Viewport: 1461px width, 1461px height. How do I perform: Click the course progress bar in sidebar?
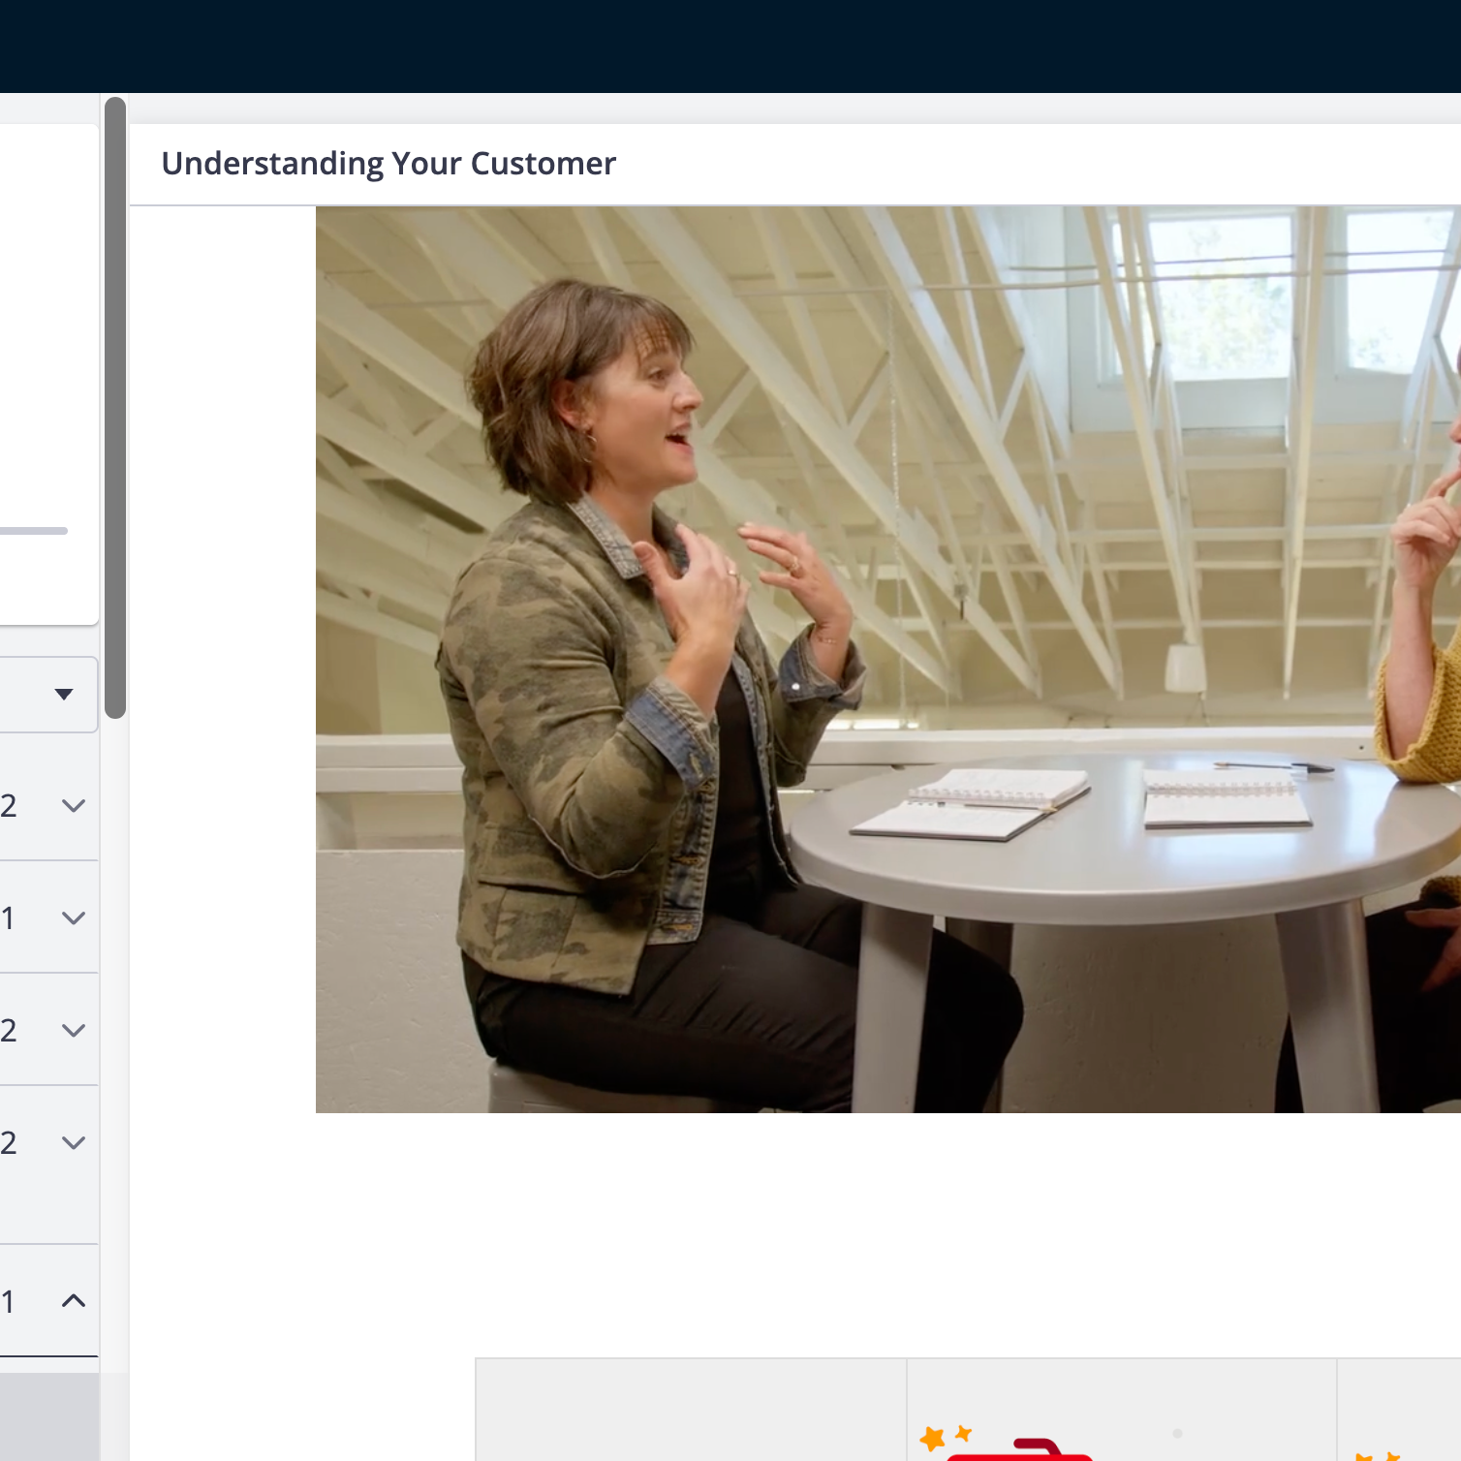pyautogui.click(x=33, y=531)
